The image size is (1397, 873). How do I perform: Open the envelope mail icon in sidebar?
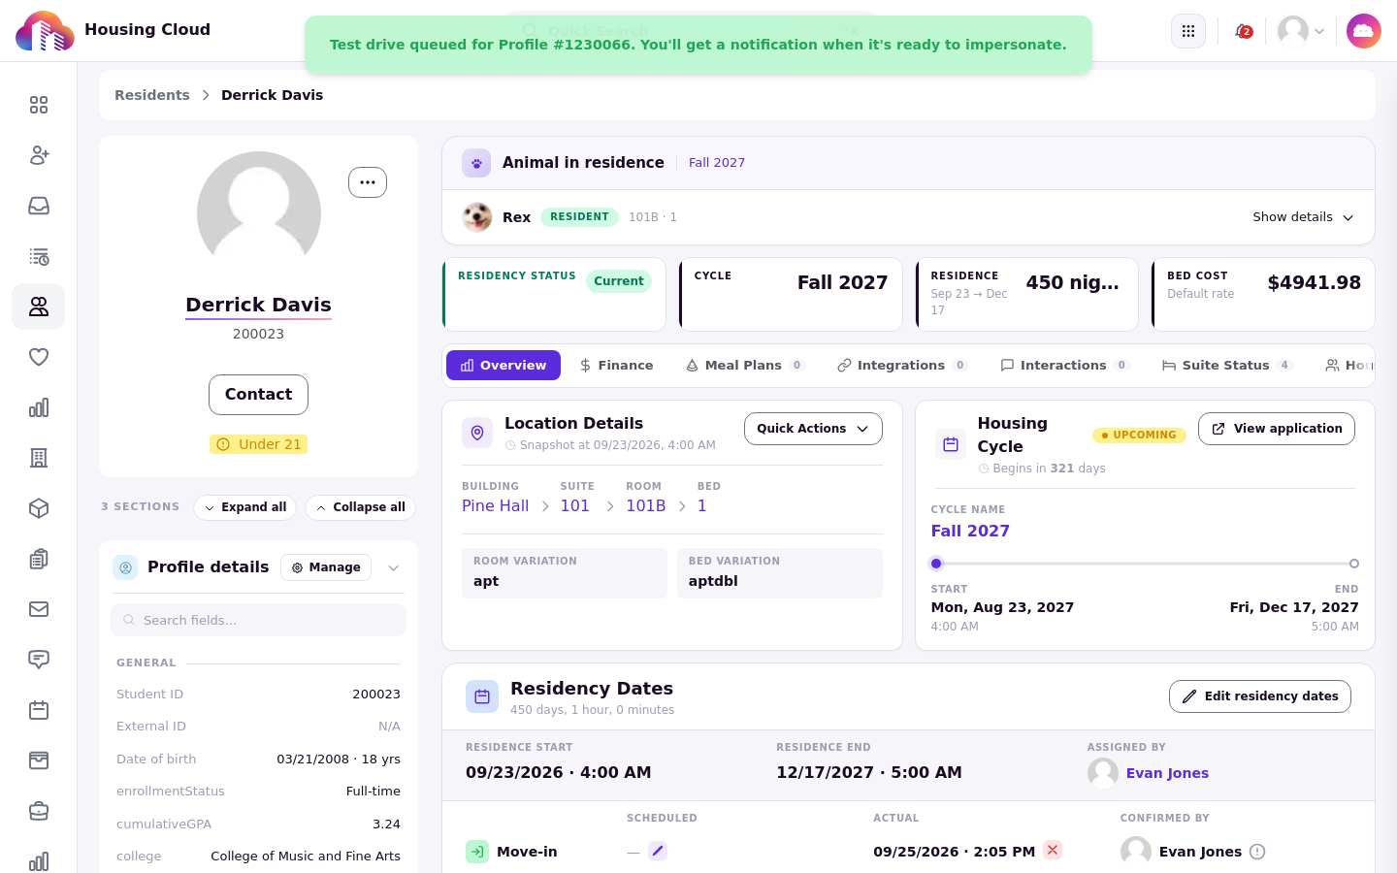39,609
